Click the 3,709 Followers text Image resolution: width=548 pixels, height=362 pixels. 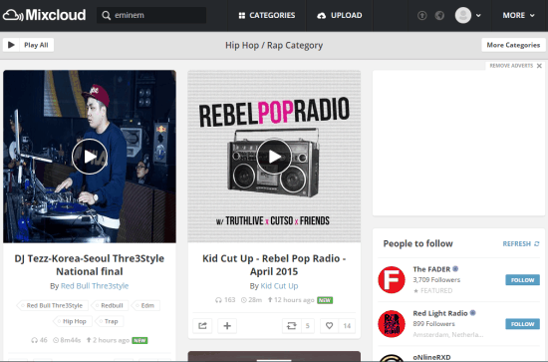436,280
